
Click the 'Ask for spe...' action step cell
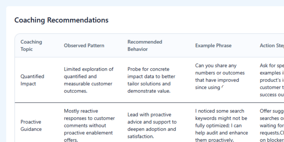point(272,80)
